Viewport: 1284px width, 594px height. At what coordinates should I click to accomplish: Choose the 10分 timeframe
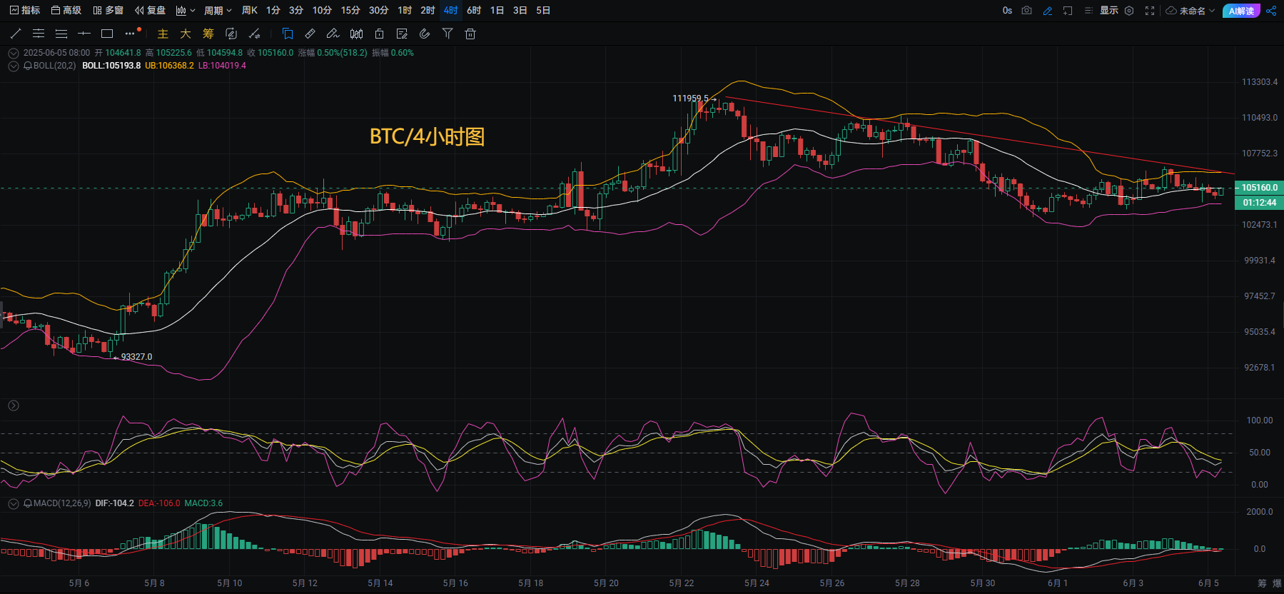[322, 11]
